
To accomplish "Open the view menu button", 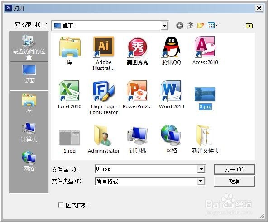I will [x=213, y=26].
